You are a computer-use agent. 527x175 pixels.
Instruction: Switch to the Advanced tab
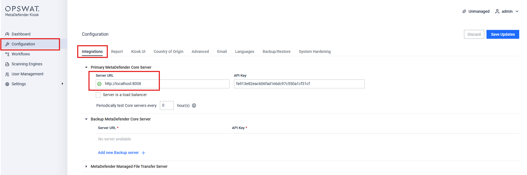pyautogui.click(x=200, y=52)
